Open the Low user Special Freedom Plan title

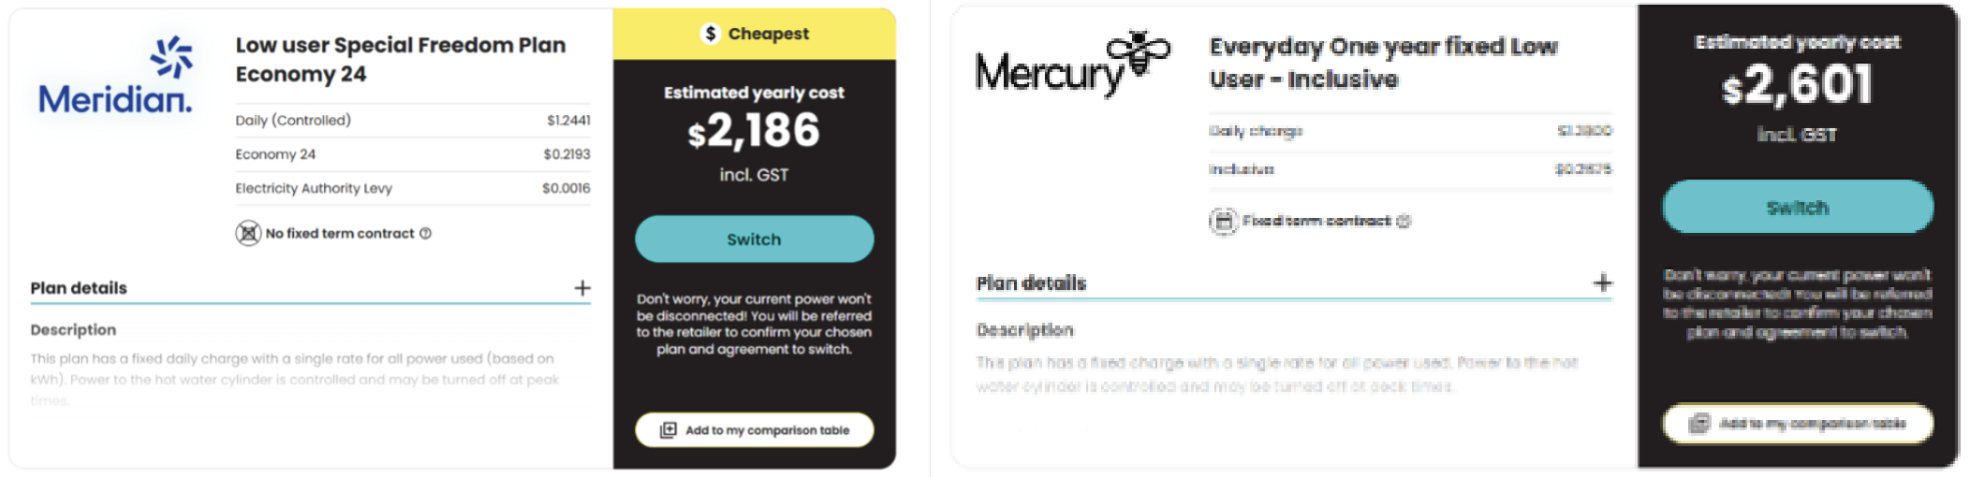pos(401,59)
